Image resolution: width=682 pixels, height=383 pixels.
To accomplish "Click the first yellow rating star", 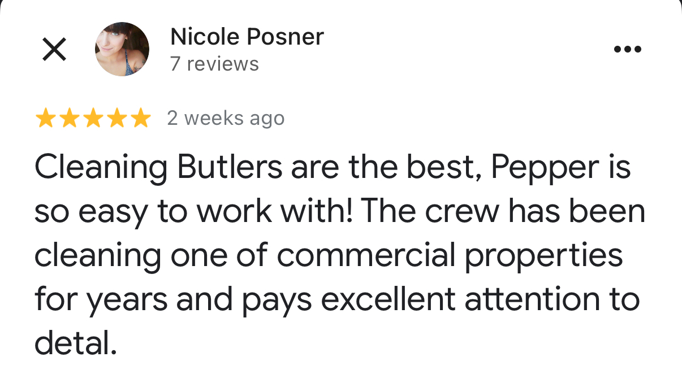I will 46,119.
